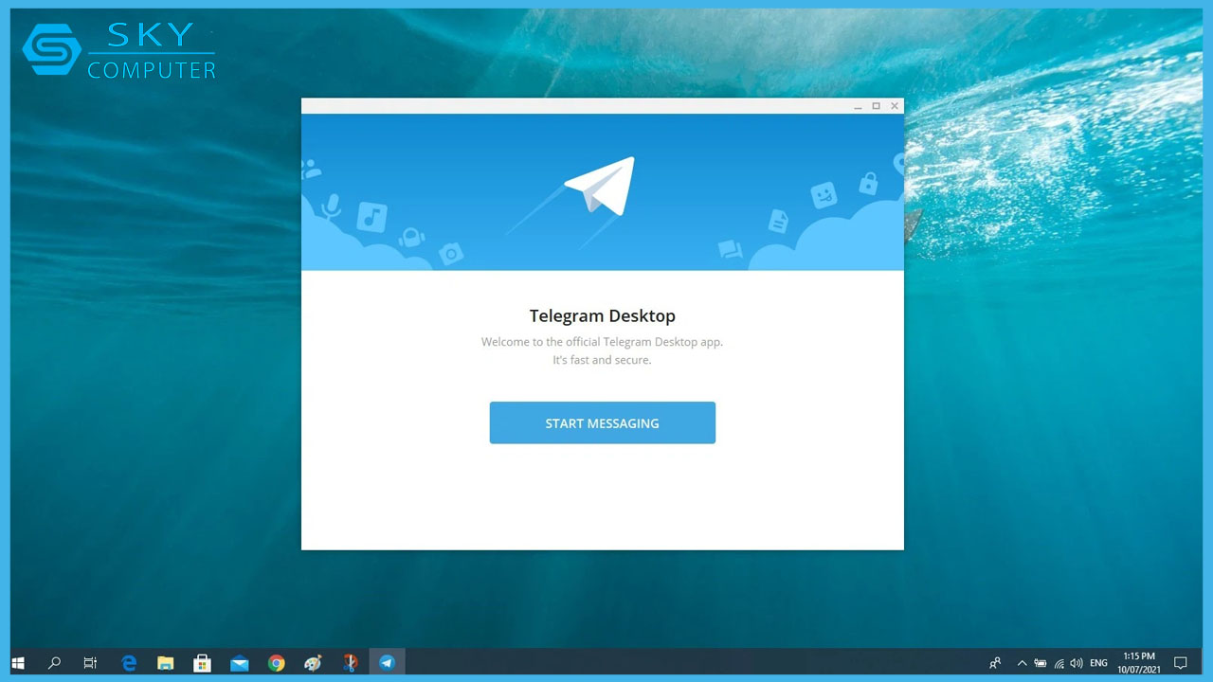
Task: Switch keyboard language via ENG indicator
Action: tap(1097, 663)
